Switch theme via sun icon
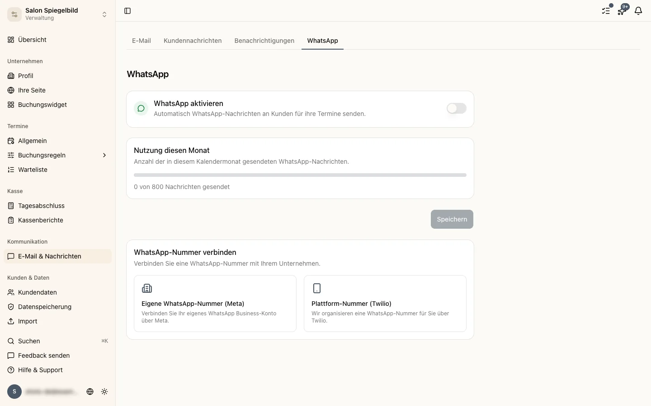The width and height of the screenshot is (651, 406). (104, 392)
